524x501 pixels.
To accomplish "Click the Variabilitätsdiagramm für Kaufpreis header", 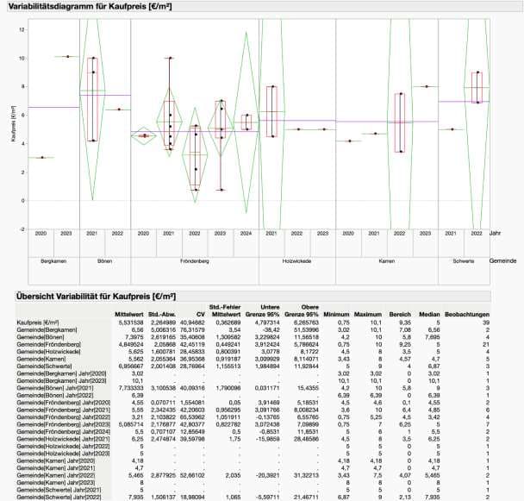I will [90, 6].
